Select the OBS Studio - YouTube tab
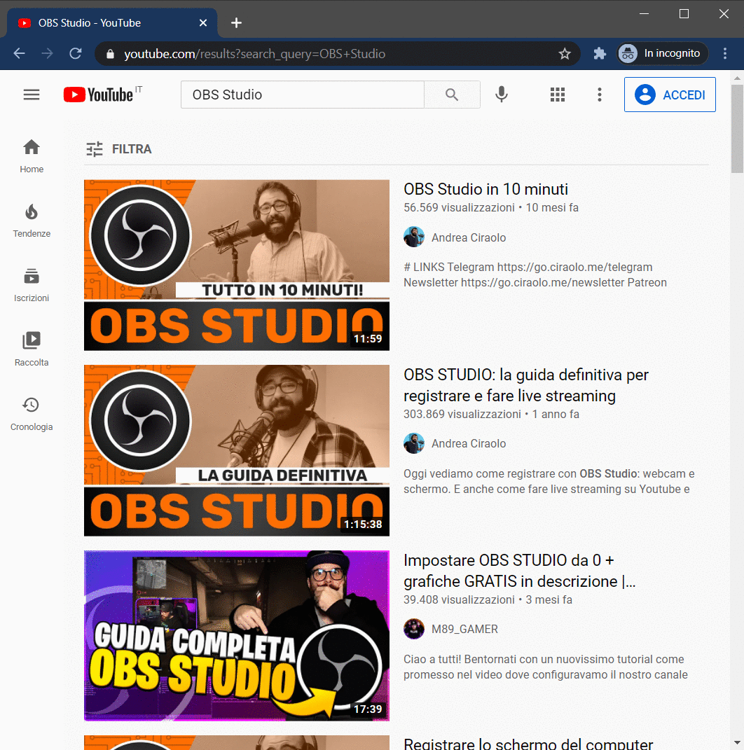 click(x=111, y=23)
